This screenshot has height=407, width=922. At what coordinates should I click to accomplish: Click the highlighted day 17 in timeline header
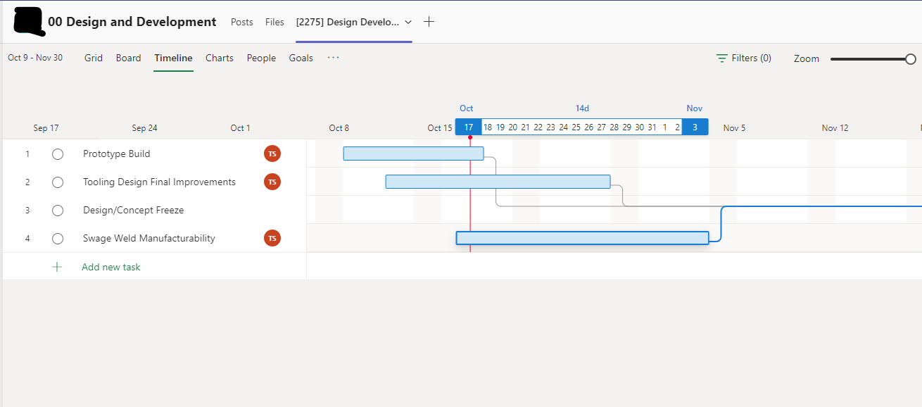pyautogui.click(x=469, y=127)
